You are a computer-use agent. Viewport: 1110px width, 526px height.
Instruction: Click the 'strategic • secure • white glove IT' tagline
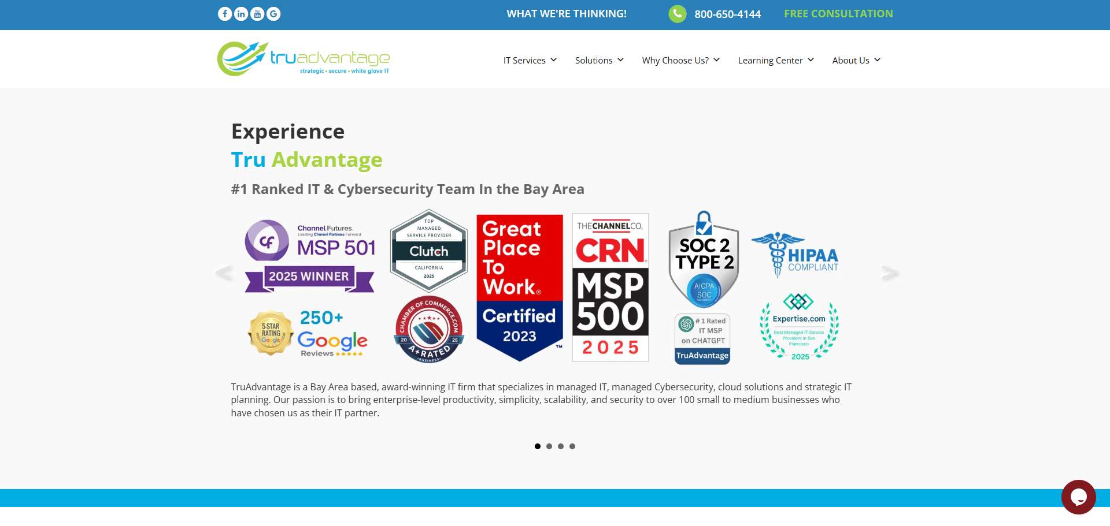(x=345, y=71)
